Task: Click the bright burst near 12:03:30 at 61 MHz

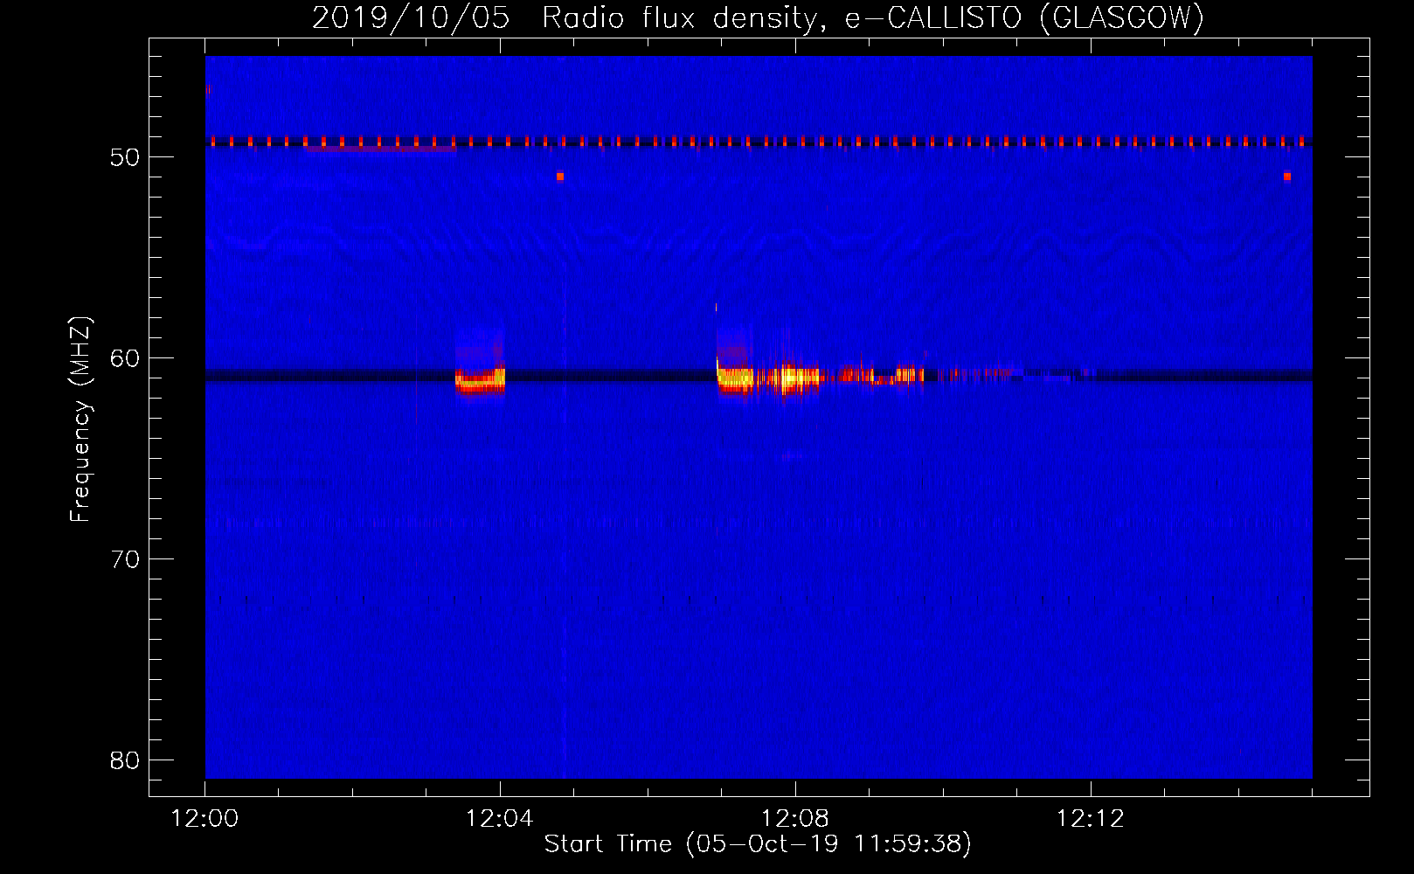Action: tap(480, 380)
